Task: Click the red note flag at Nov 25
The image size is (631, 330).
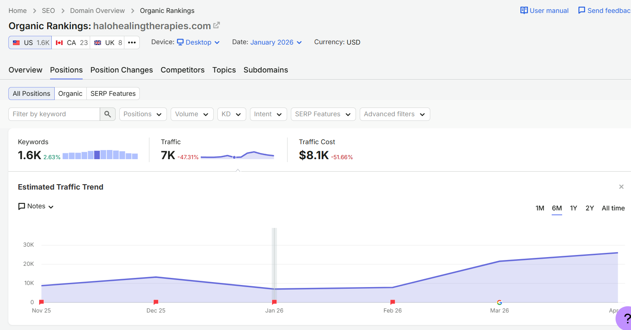Action: click(41, 302)
